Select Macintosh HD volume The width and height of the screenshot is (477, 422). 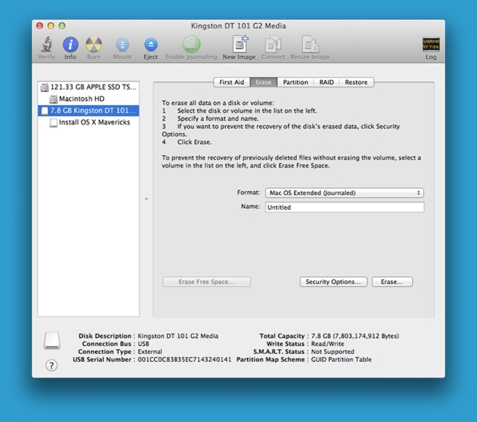click(89, 99)
